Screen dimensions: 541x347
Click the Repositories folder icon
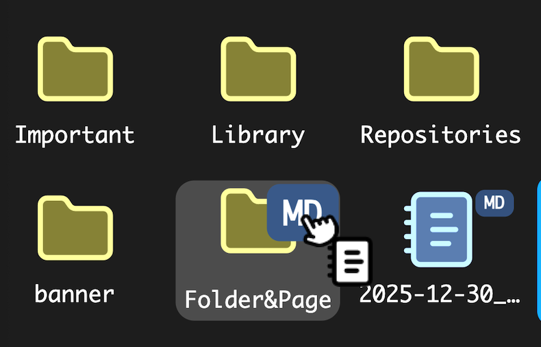coord(442,69)
